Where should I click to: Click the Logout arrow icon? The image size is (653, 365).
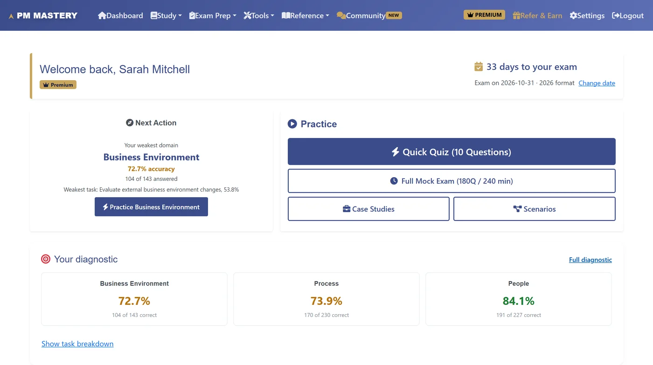click(x=616, y=15)
